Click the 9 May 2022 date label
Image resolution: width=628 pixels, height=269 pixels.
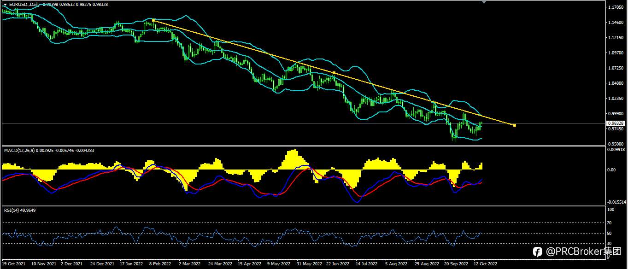(x=278, y=264)
